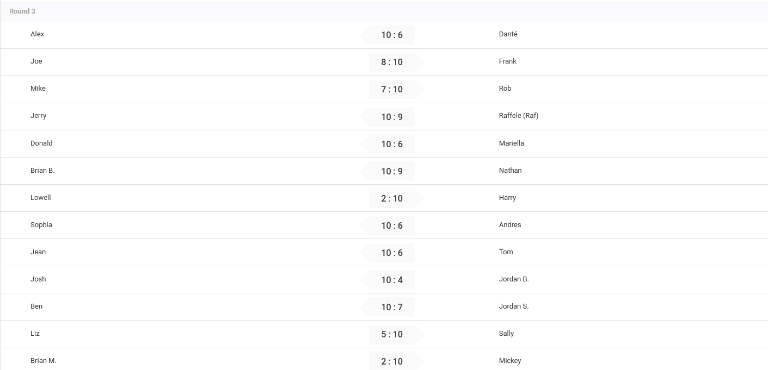Screen dimensions: 768x370
Task: Open the 10 : 6 result for Donald vs Mariella
Action: [391, 144]
